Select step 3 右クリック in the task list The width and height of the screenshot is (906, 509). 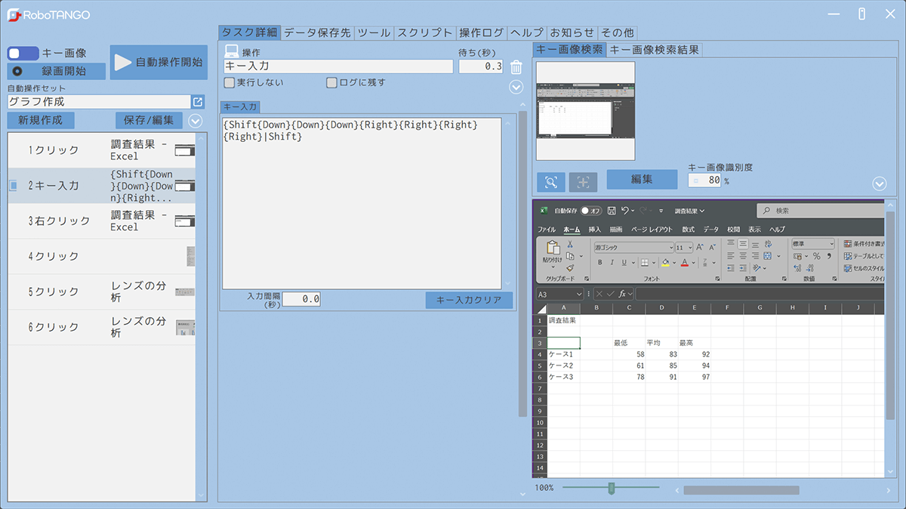101,221
